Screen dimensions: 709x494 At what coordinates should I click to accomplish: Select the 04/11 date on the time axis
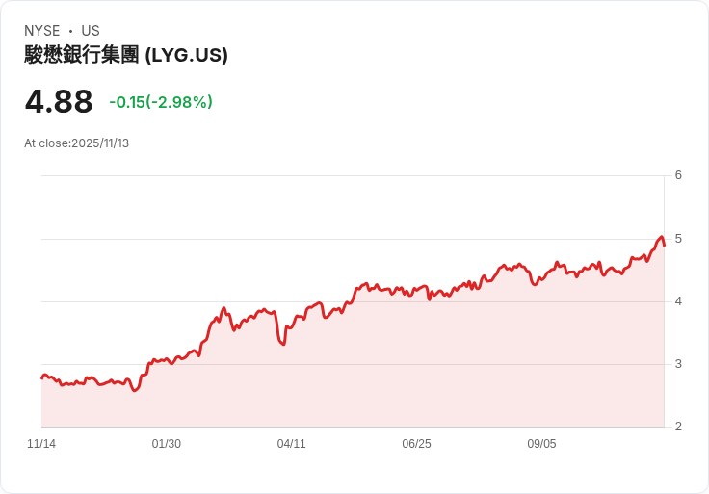point(291,444)
